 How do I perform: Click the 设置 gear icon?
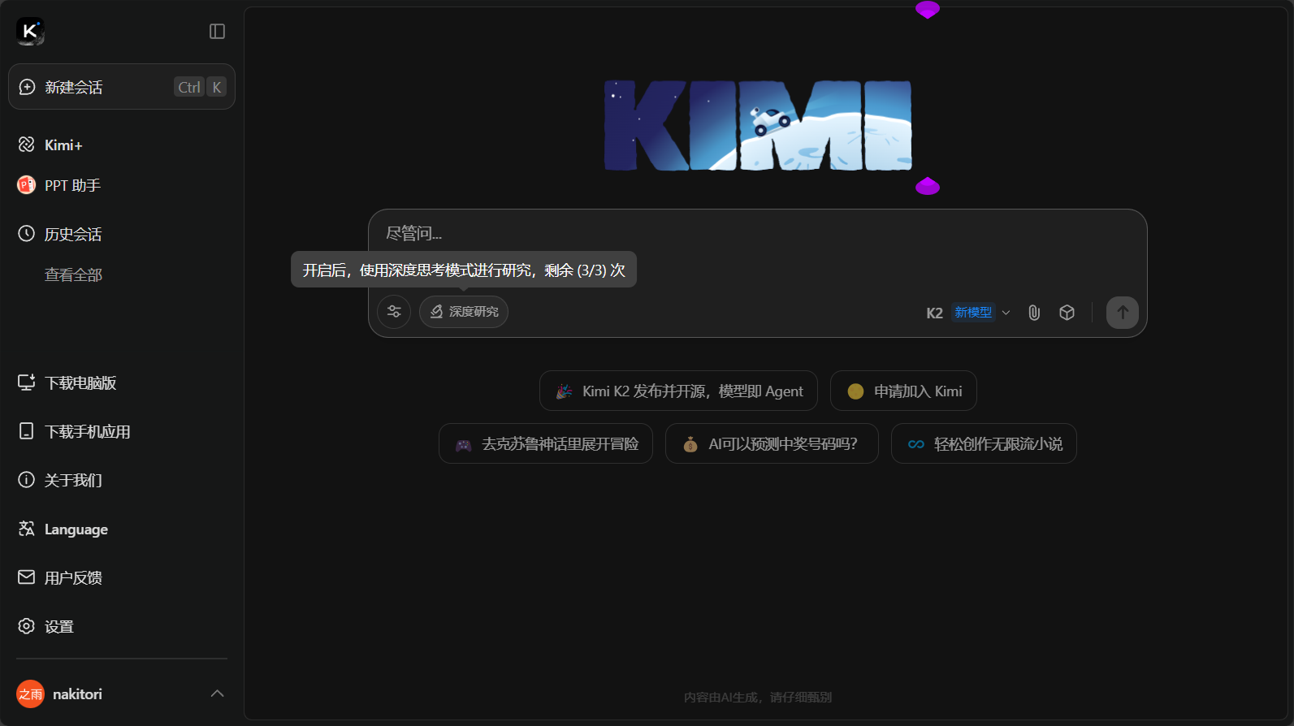[27, 626]
